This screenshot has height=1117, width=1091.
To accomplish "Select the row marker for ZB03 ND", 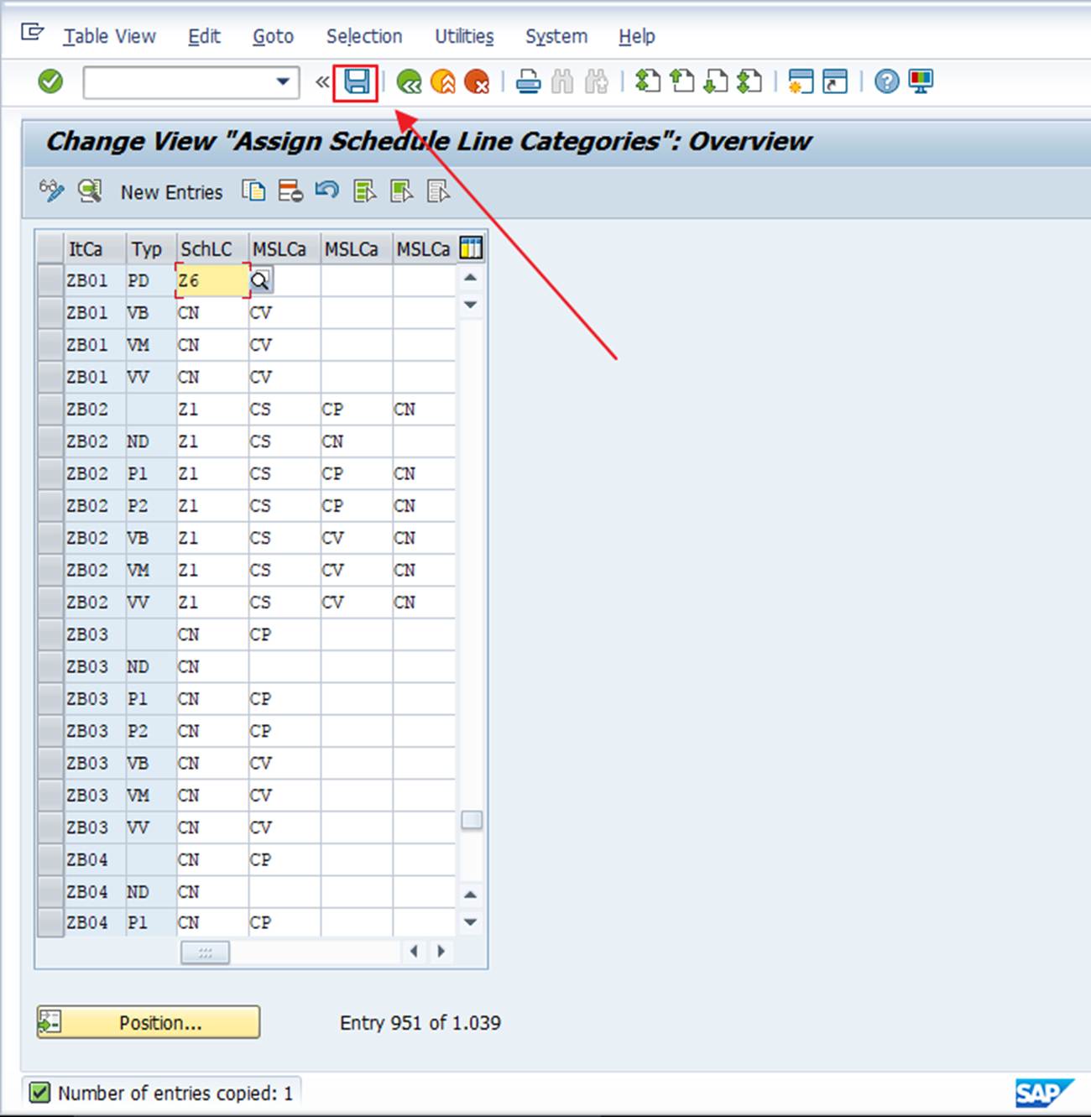I will coord(50,666).
